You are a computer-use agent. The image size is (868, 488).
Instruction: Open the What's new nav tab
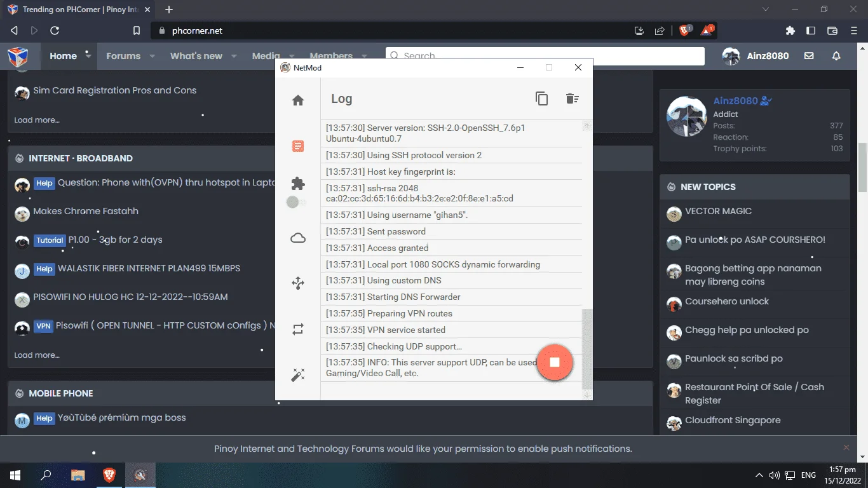(x=196, y=56)
